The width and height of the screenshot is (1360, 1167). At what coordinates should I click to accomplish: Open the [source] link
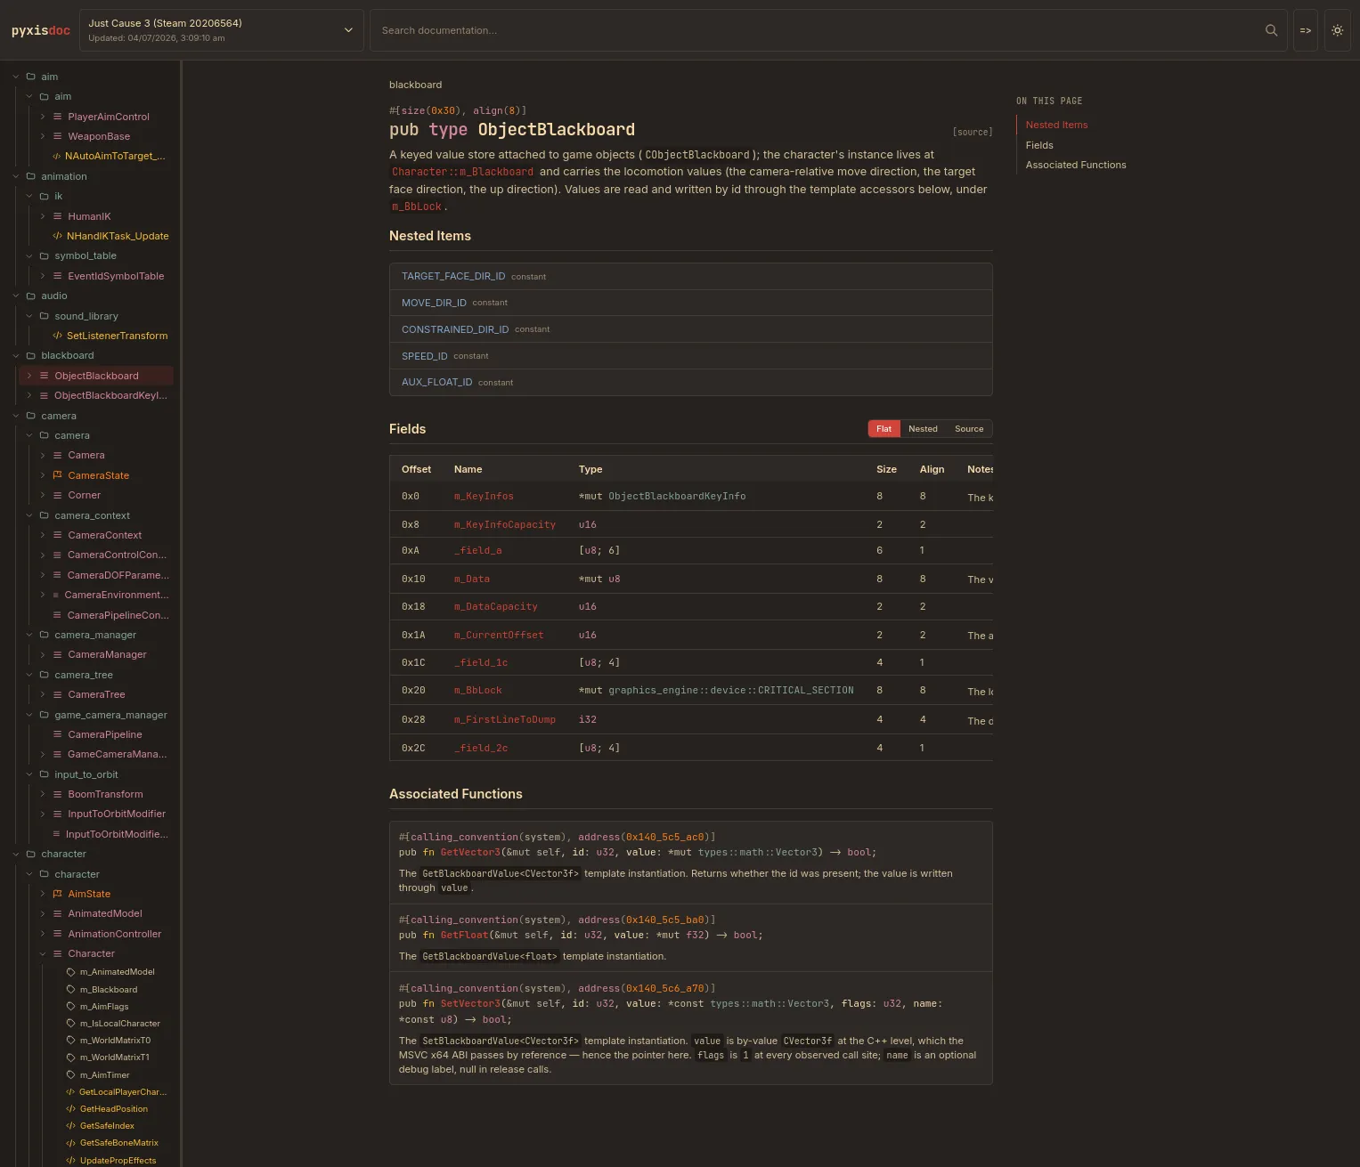pyautogui.click(x=973, y=132)
